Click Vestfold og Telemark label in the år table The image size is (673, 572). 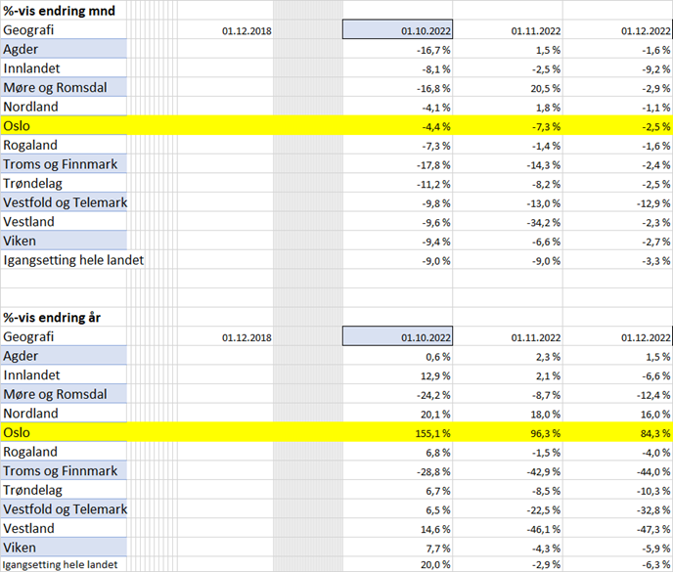click(64, 508)
